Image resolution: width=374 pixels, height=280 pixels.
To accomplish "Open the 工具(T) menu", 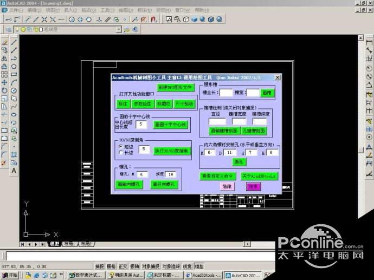I will pyautogui.click(x=107, y=10).
